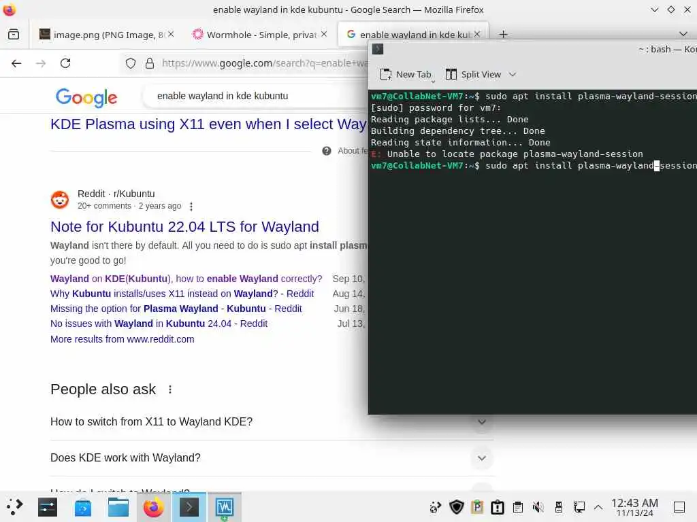697x522 pixels.
Task: Open System Settings from the taskbar
Action: click(48, 507)
